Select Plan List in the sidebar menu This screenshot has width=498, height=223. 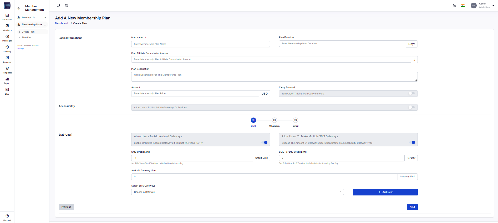27,38
